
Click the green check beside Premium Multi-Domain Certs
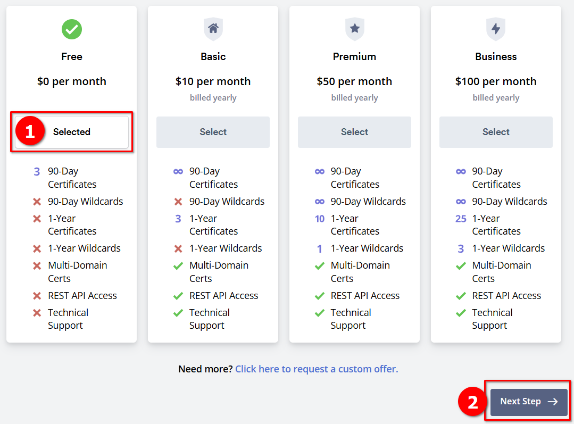[320, 266]
